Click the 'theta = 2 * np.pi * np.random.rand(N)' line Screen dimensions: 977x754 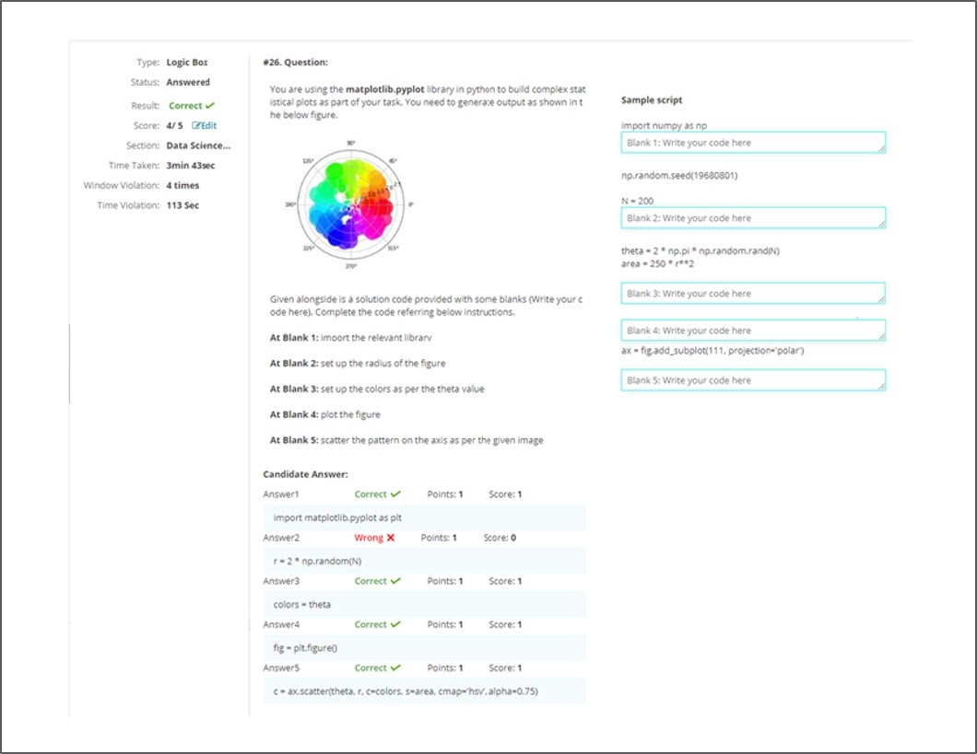[700, 250]
